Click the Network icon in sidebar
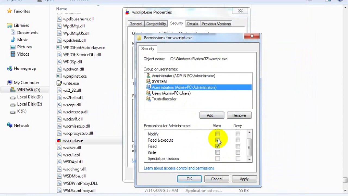348x196 pixels. tap(10, 125)
